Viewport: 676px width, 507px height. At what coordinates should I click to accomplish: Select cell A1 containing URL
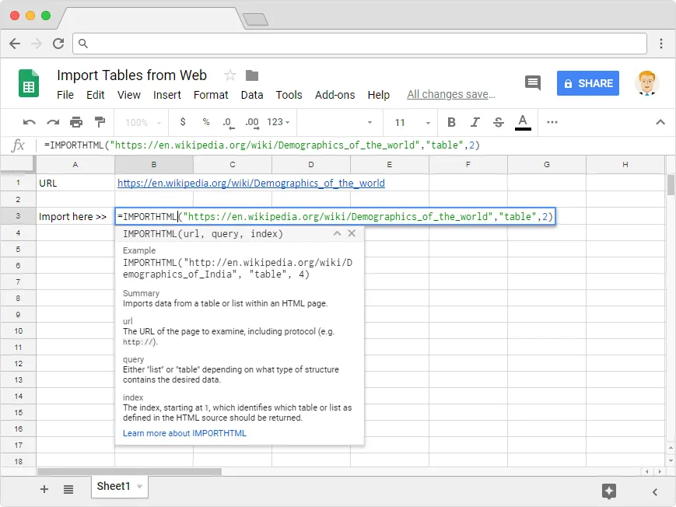click(75, 183)
